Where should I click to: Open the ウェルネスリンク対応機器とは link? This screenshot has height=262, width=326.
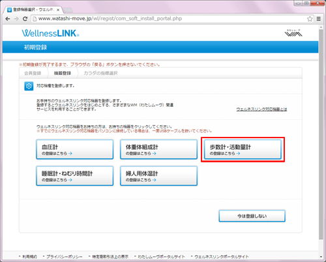click(261, 109)
